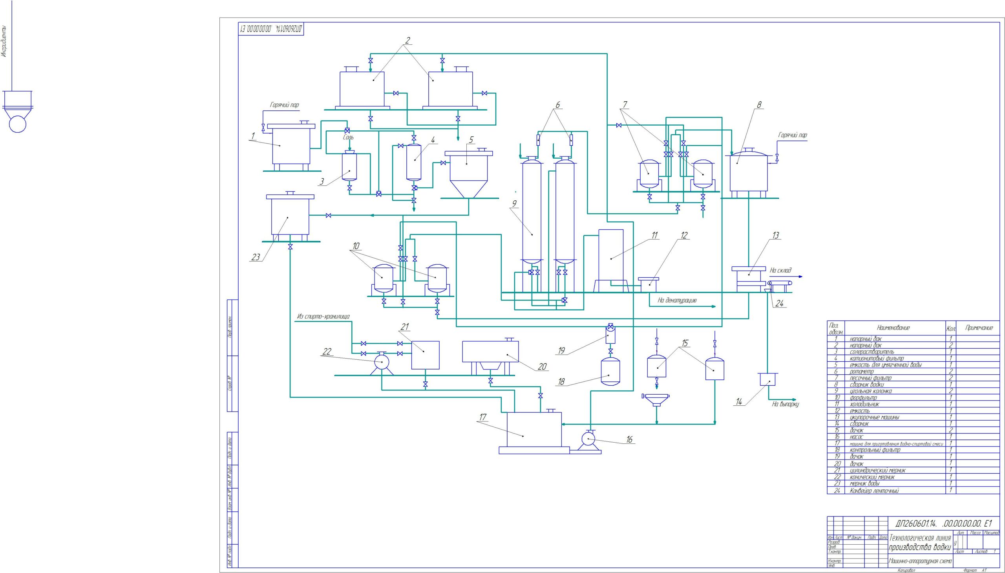
Task: Select table row 'форфильтр'
Action: [x=914, y=398]
